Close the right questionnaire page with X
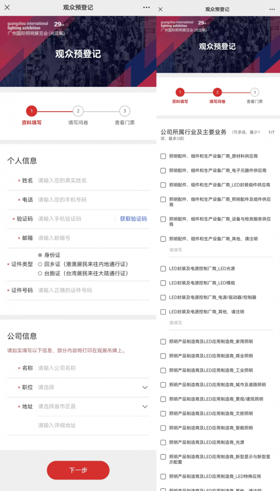This screenshot has height=491, width=280. pyautogui.click(x=160, y=10)
